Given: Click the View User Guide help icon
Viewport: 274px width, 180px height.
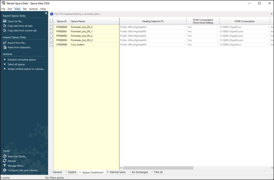Looking at the screenshot, I should click(x=5, y=156).
